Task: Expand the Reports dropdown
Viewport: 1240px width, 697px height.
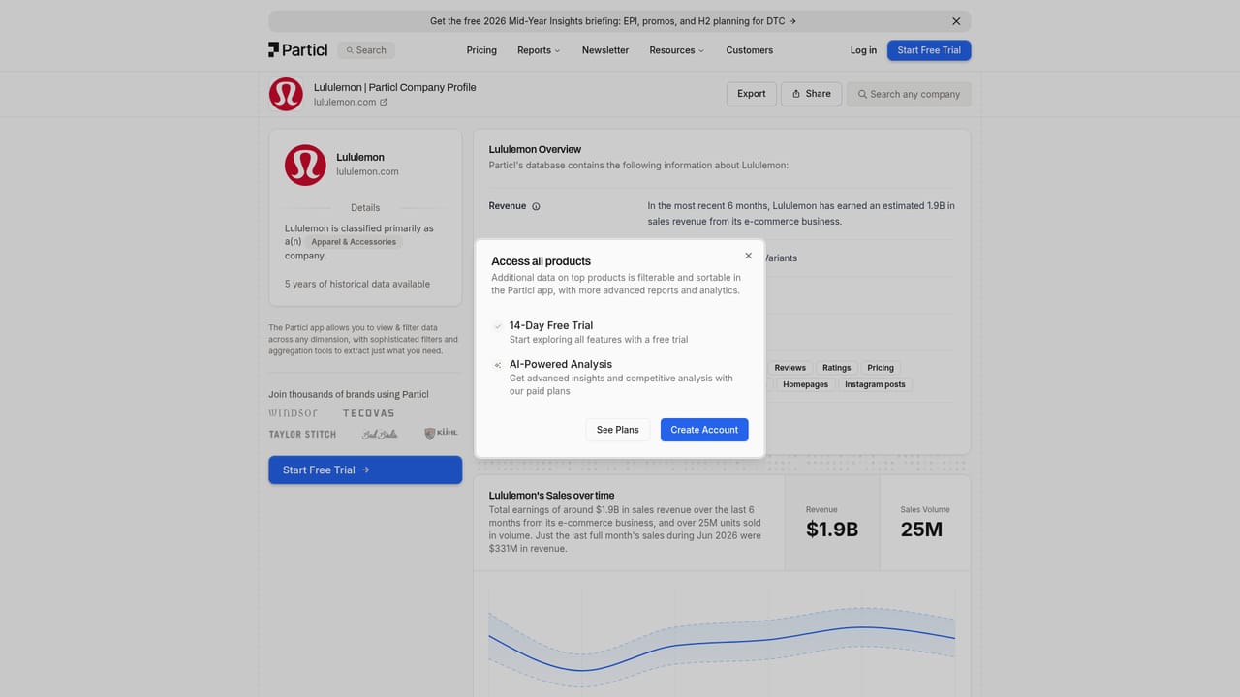Action: click(539, 50)
